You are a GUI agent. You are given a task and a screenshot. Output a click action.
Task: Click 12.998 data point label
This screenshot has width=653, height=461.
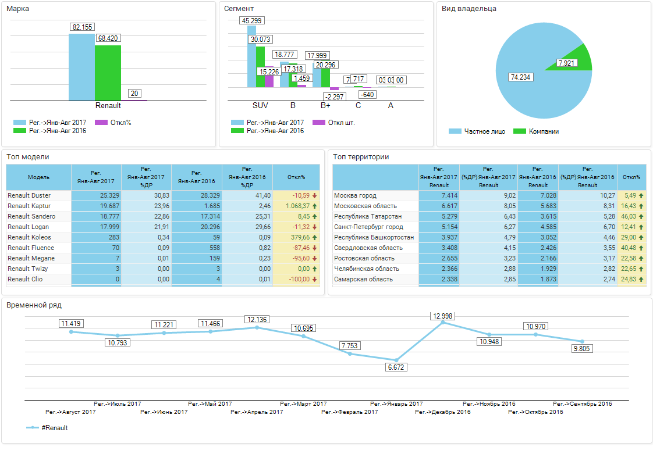(442, 316)
